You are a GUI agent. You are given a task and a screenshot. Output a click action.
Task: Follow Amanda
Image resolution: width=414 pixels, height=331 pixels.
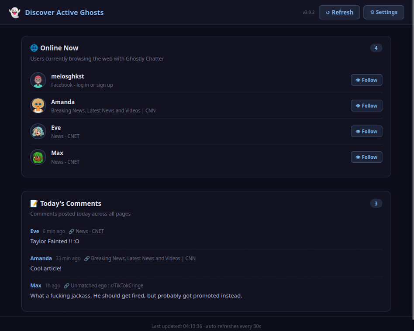pyautogui.click(x=366, y=106)
